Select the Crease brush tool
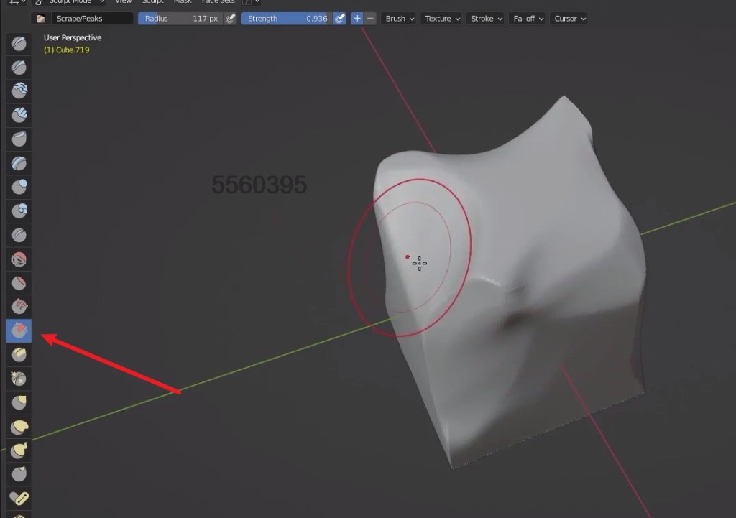 pos(19,235)
